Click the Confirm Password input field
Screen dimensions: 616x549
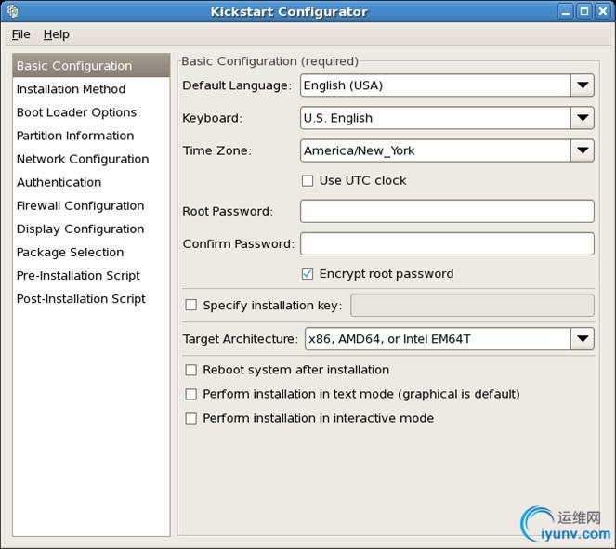(x=447, y=244)
